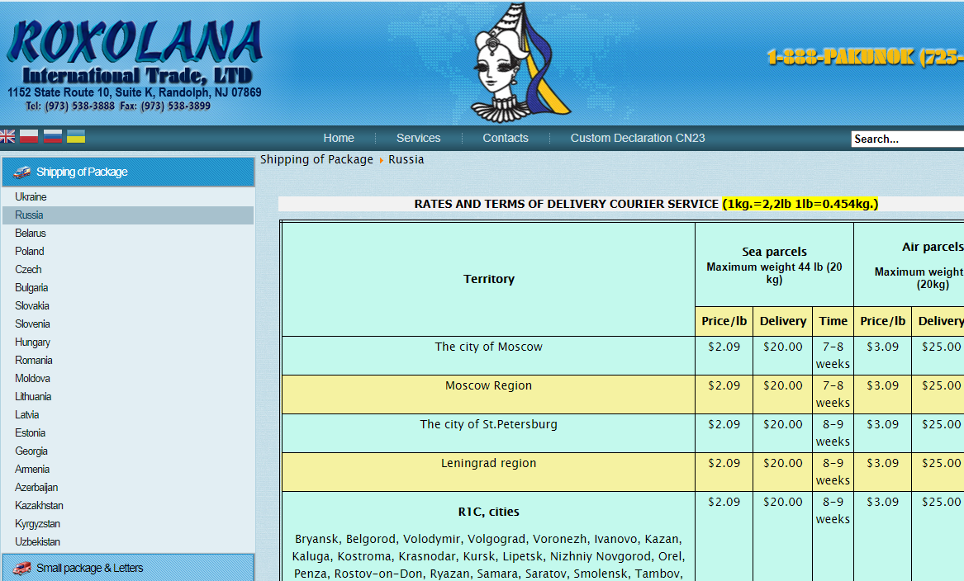
Task: Click the Sea parcels column header
Action: (774, 265)
